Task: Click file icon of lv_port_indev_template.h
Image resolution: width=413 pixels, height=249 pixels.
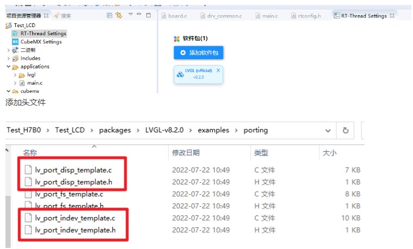Action: [x=28, y=230]
